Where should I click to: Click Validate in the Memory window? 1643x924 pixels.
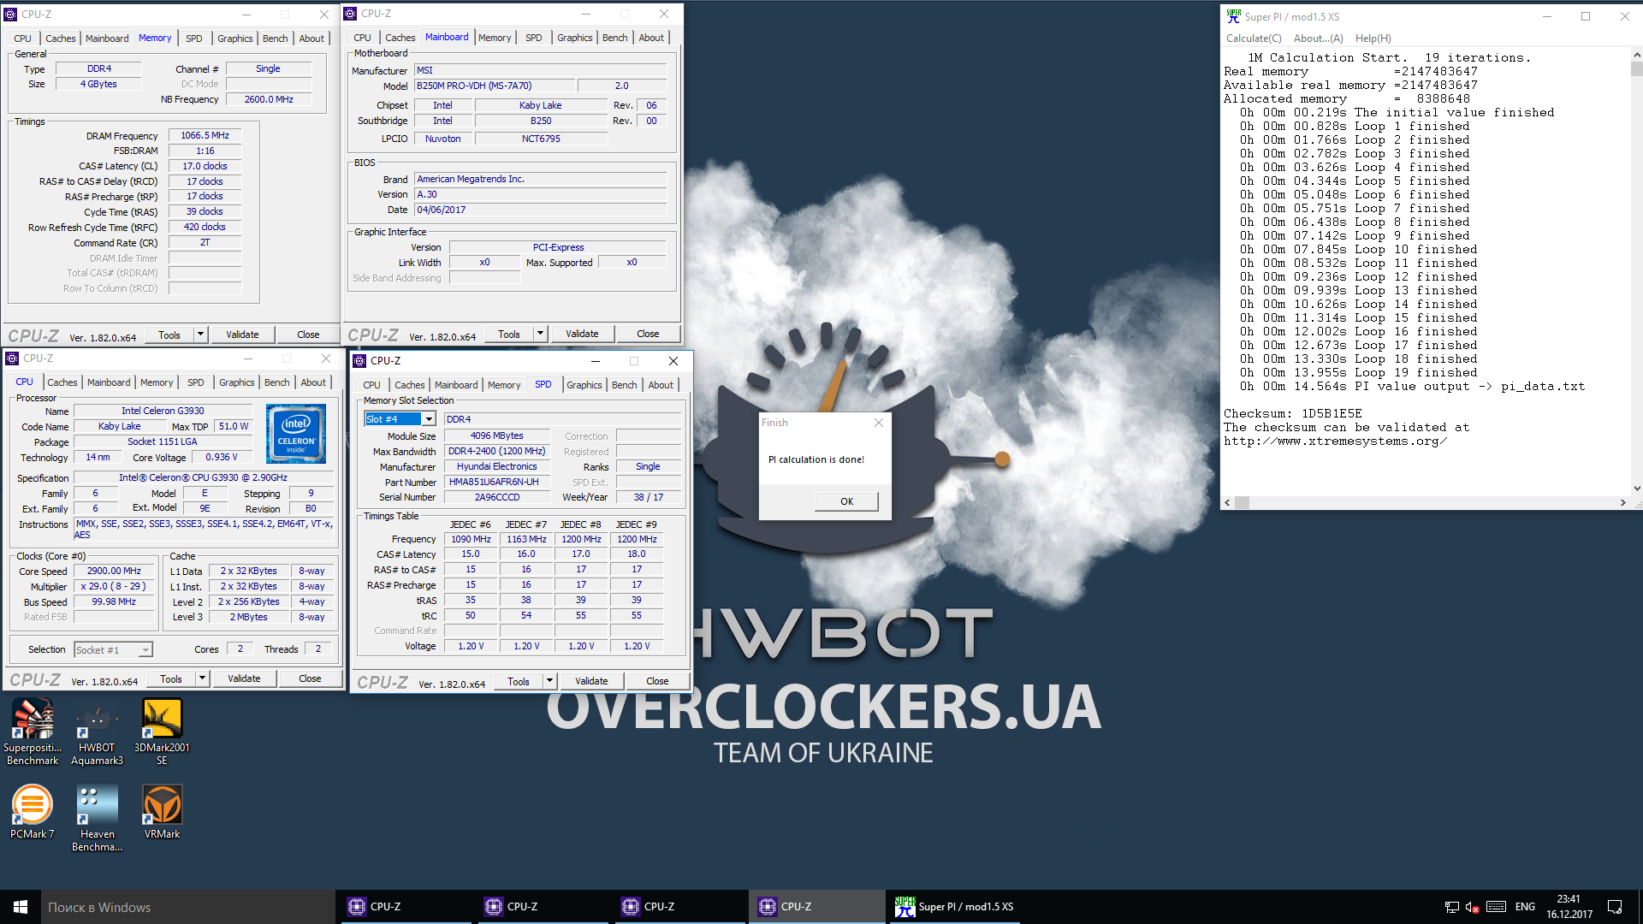click(242, 335)
